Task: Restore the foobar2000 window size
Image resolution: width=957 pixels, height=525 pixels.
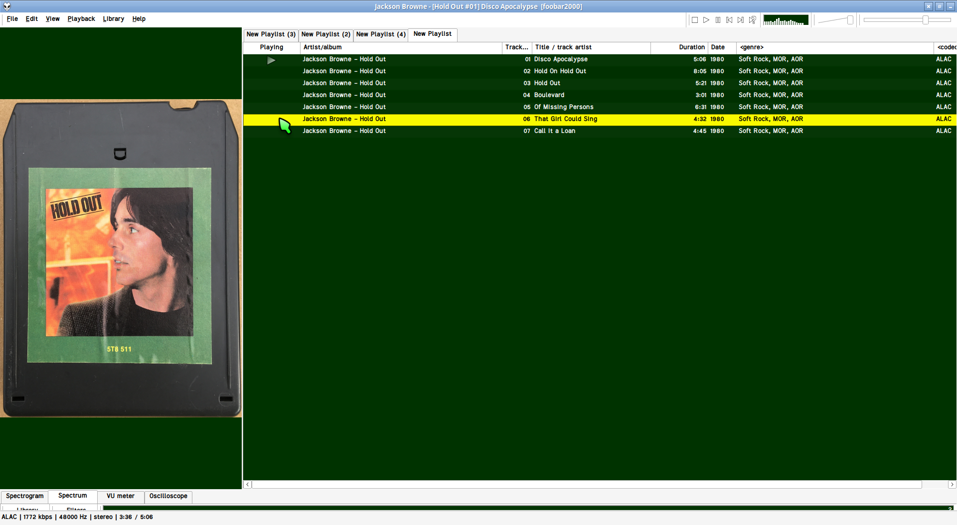Action: coord(940,6)
